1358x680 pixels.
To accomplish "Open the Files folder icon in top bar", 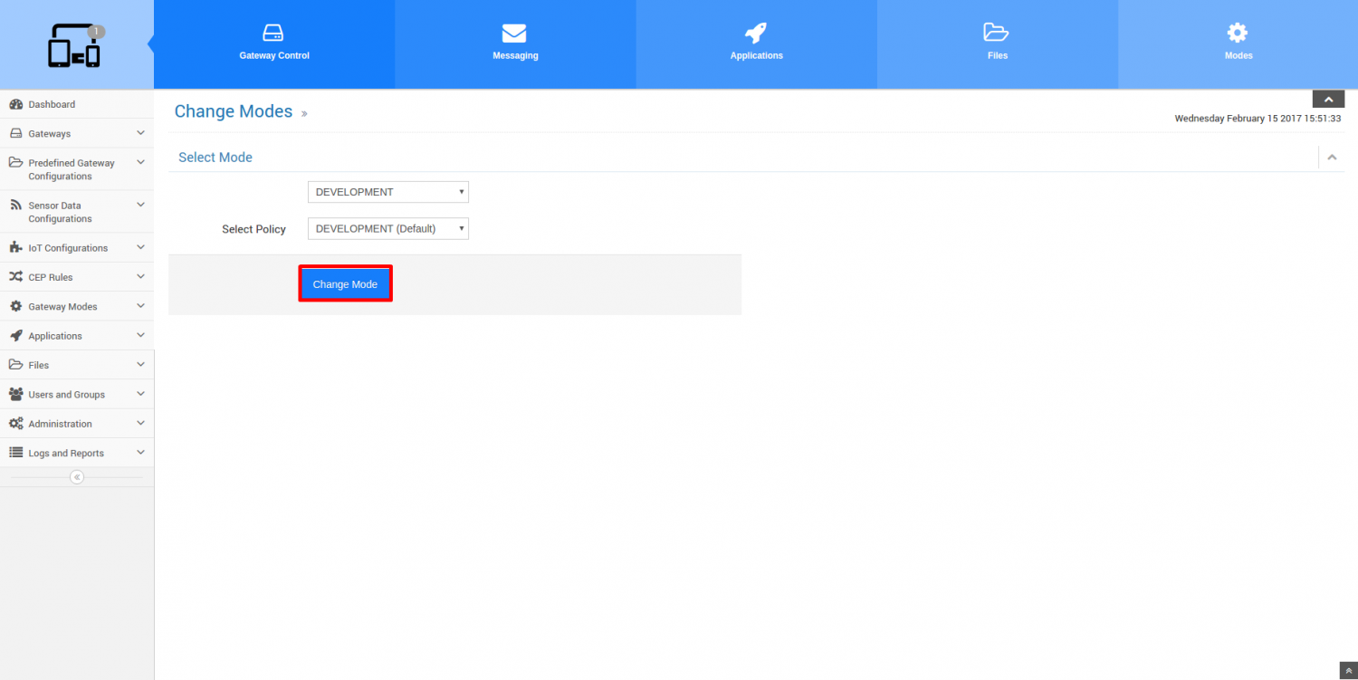I will 996,34.
